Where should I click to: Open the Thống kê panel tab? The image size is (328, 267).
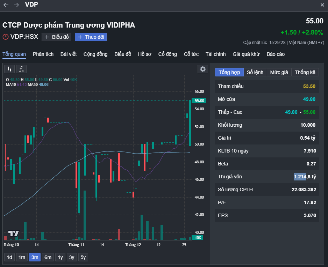pos(305,72)
